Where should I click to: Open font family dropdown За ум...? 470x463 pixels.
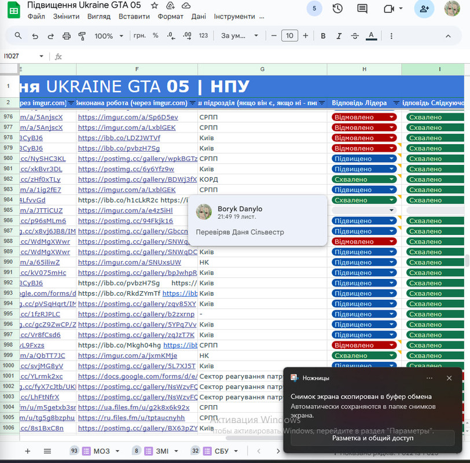tap(239, 36)
